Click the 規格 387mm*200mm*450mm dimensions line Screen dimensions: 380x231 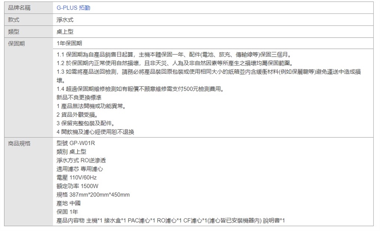93,195
